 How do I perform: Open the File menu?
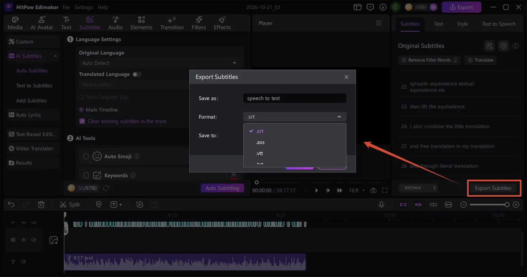click(x=66, y=7)
